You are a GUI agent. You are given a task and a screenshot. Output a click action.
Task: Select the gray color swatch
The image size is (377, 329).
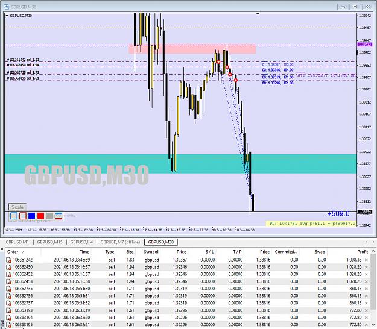click(50, 216)
